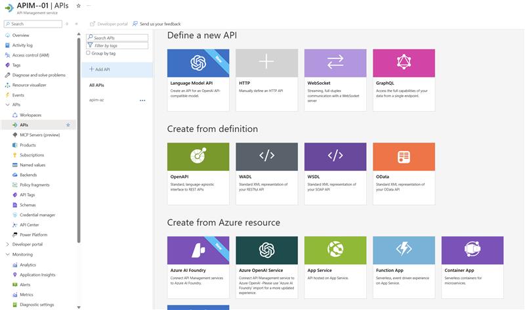The image size is (525, 310).
Task: Select the Language Model API tile icon
Action: pyautogui.click(x=198, y=63)
